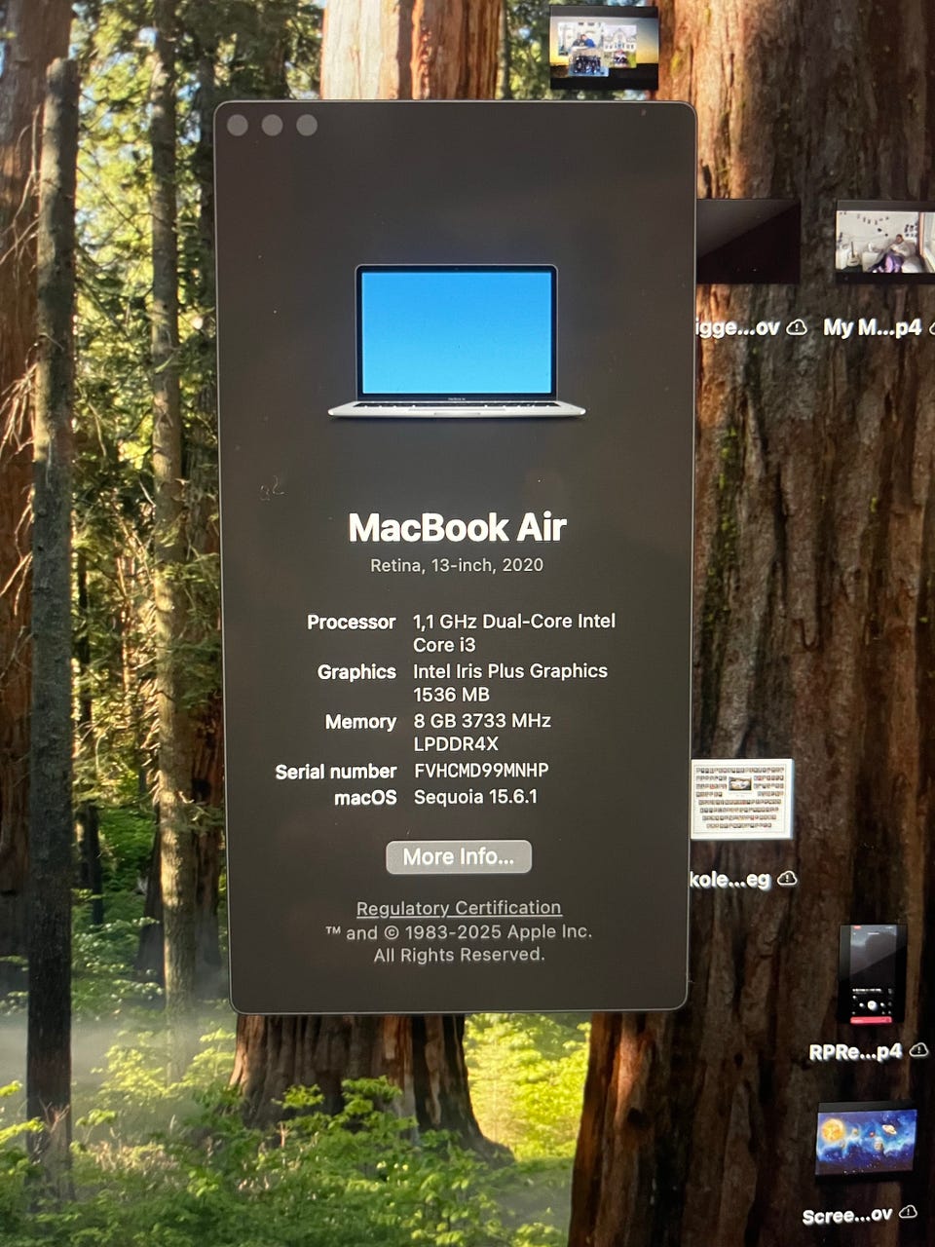Click the Serial number label

click(x=336, y=772)
